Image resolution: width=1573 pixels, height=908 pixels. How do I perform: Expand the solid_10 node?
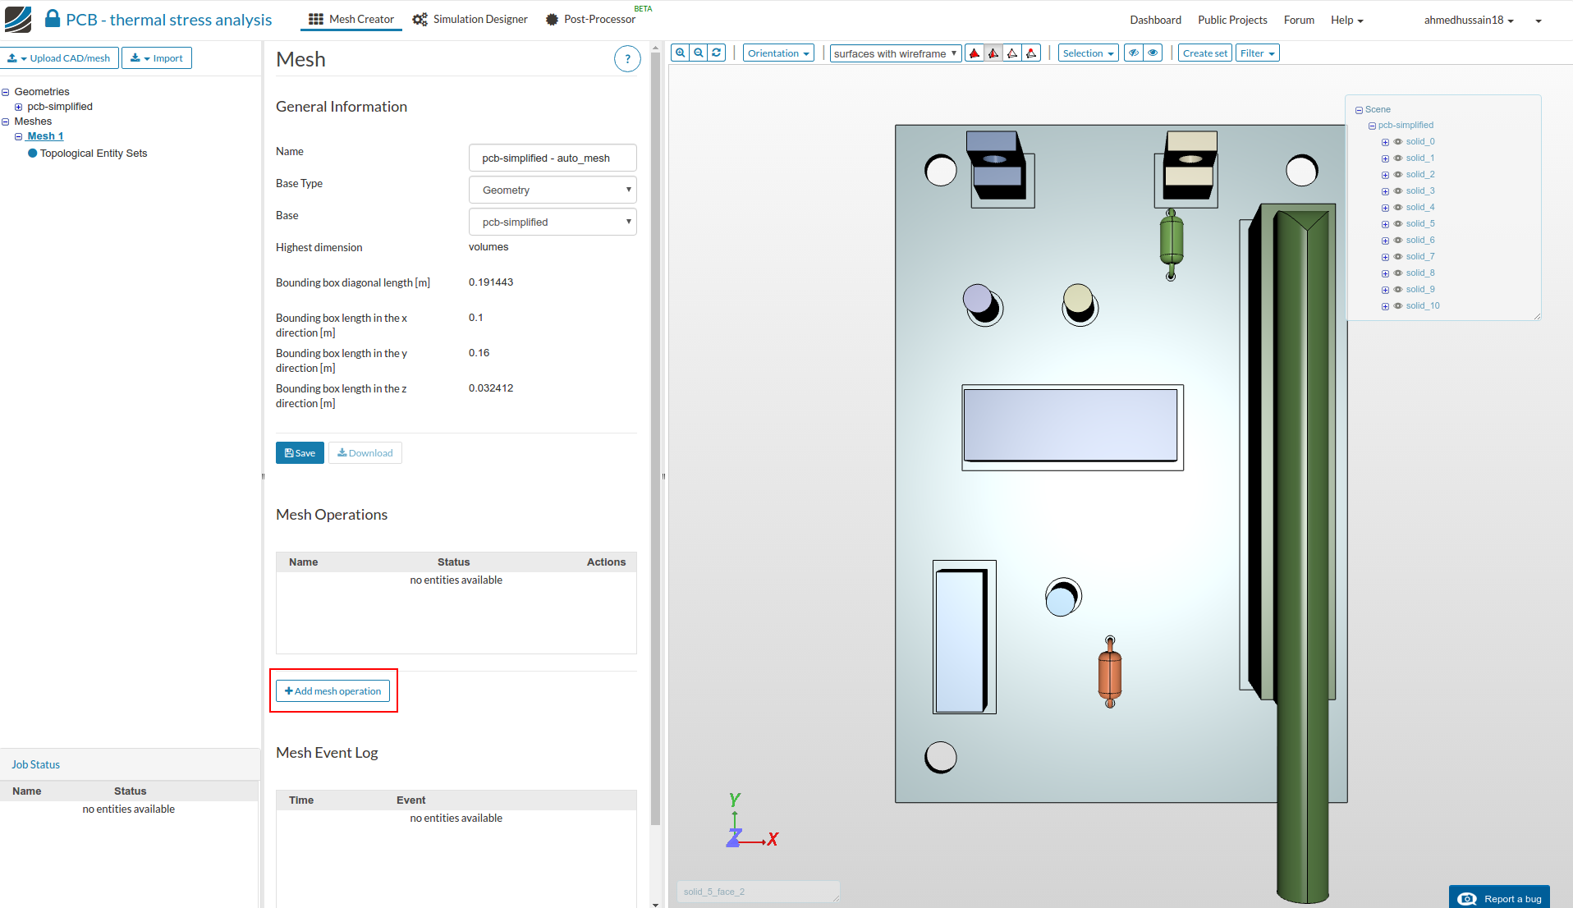[x=1385, y=306]
